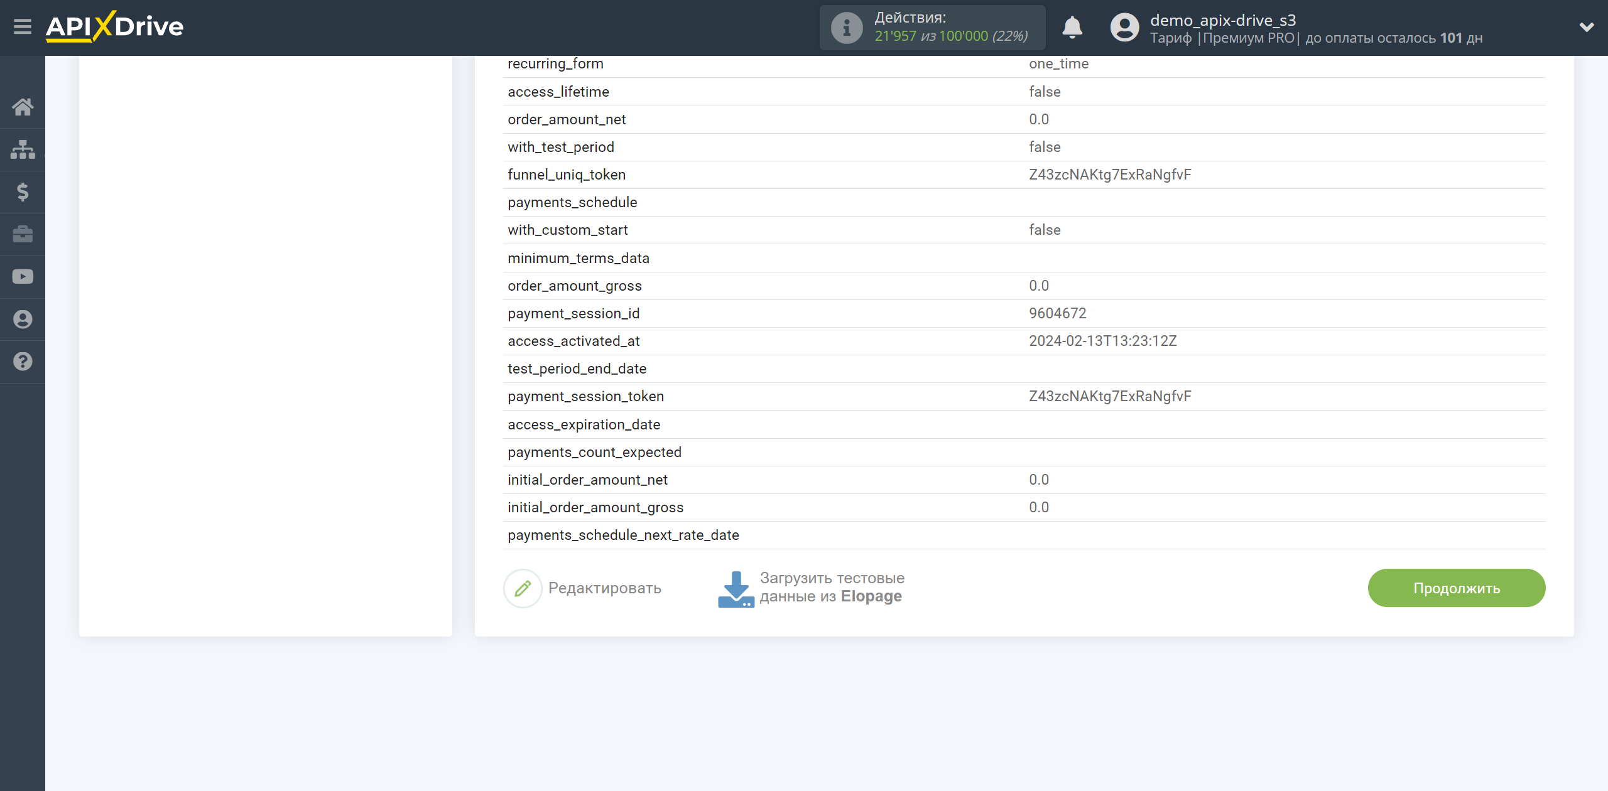The width and height of the screenshot is (1608, 791).
Task: Click the actions info icon
Action: [847, 28]
